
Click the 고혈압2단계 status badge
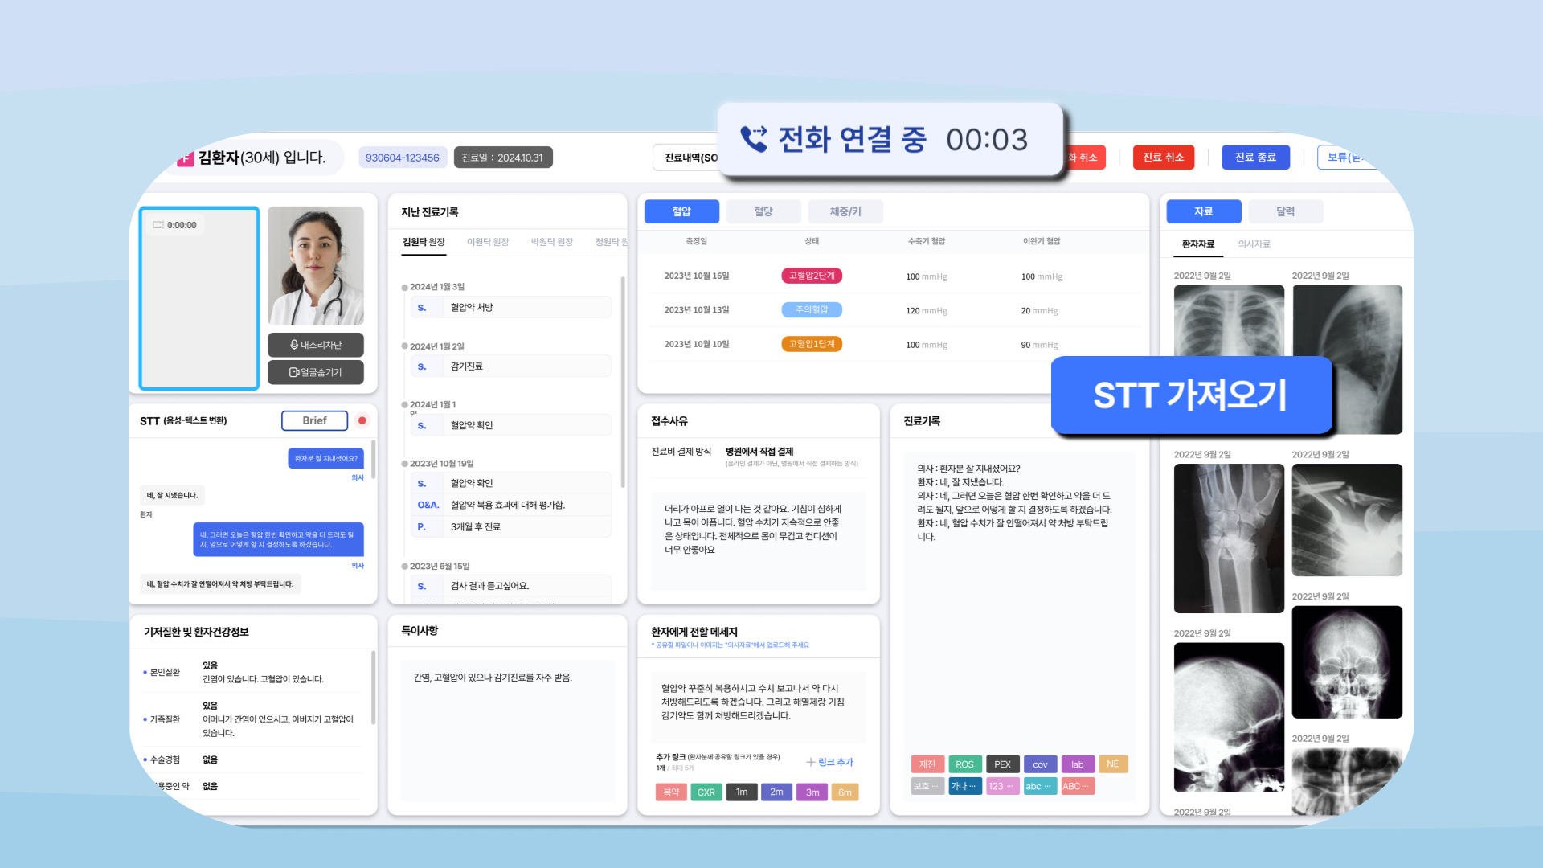812,276
